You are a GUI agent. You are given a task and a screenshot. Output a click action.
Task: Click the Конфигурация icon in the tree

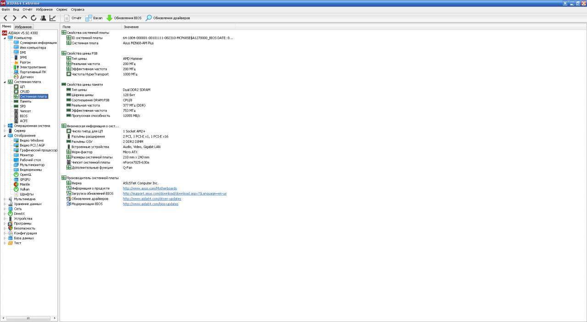pyautogui.click(x=10, y=233)
